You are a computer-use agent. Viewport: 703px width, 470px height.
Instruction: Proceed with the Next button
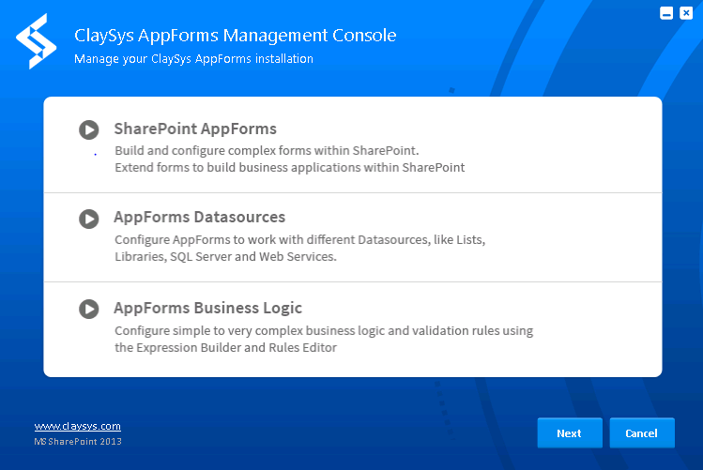point(570,433)
